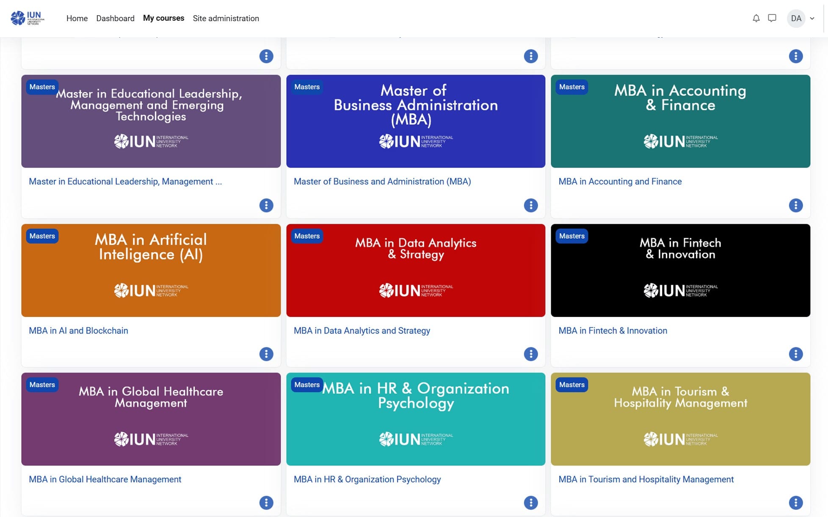
Task: Click the Masters badge on Global Healthcare card
Action: click(42, 385)
